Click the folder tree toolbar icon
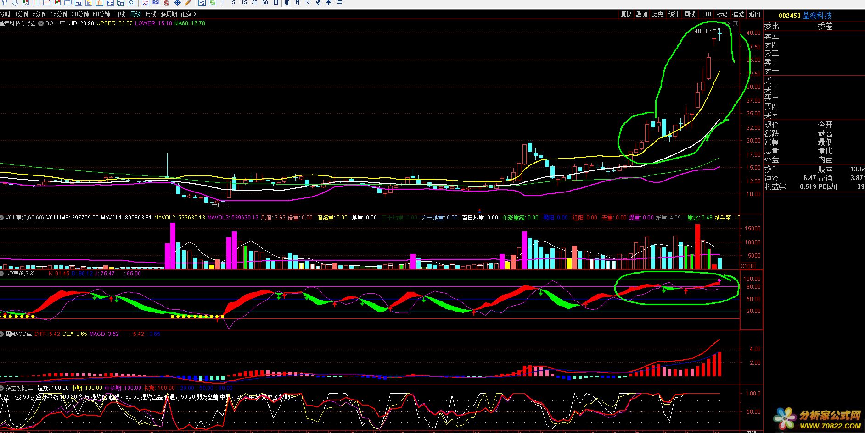Viewport: 865px width, 433px height. point(89,3)
